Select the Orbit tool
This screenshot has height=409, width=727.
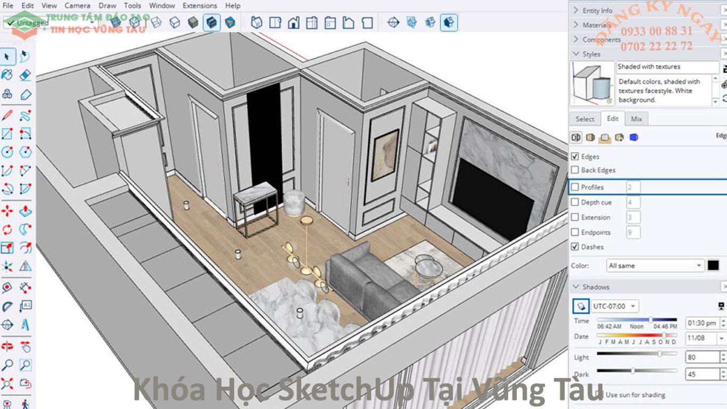[7, 346]
